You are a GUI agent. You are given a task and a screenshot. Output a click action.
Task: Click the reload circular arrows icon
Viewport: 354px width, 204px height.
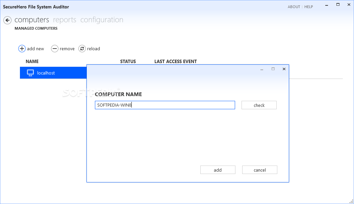(82, 49)
